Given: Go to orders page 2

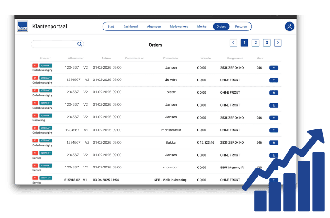Looking at the screenshot, I should point(255,43).
